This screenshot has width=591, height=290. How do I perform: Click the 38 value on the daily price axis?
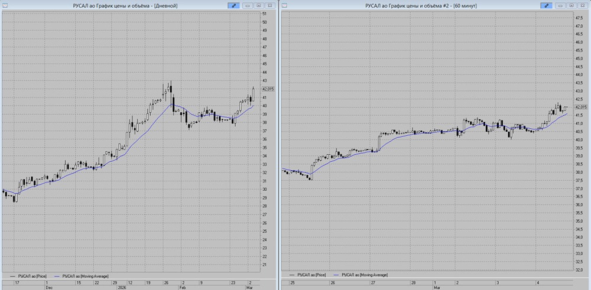(x=265, y=122)
